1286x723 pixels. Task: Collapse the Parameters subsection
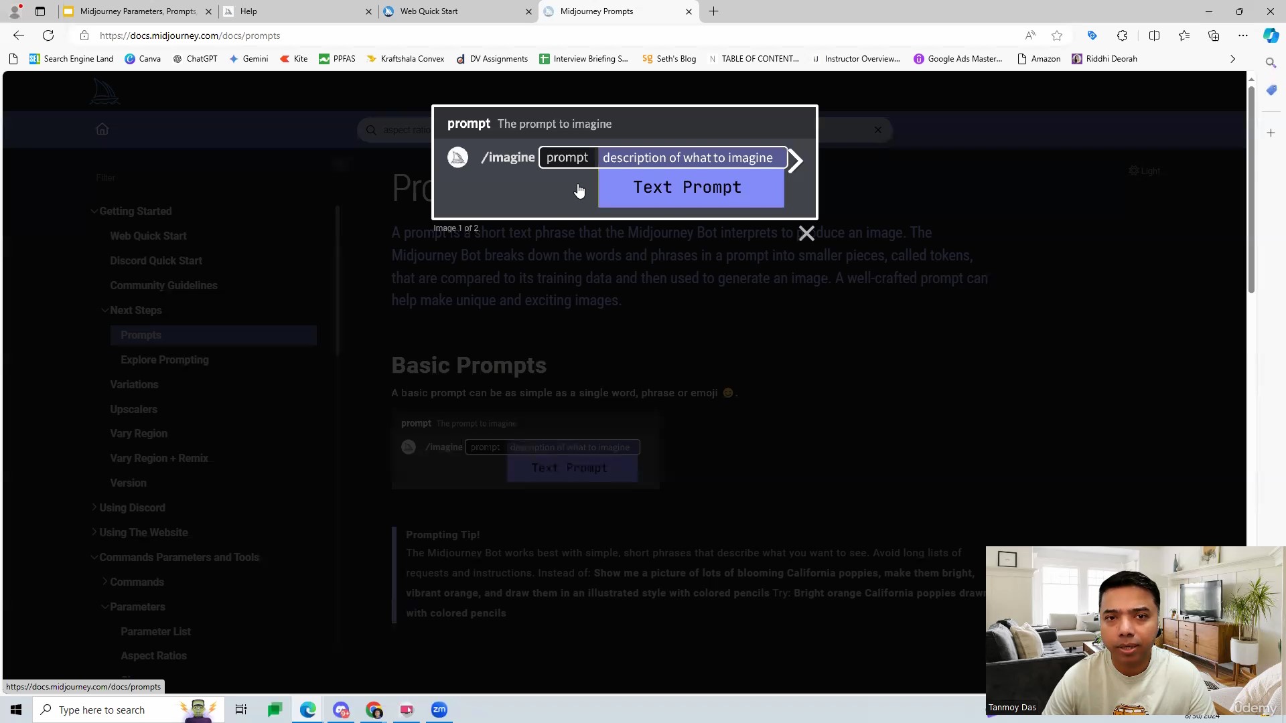coord(105,607)
